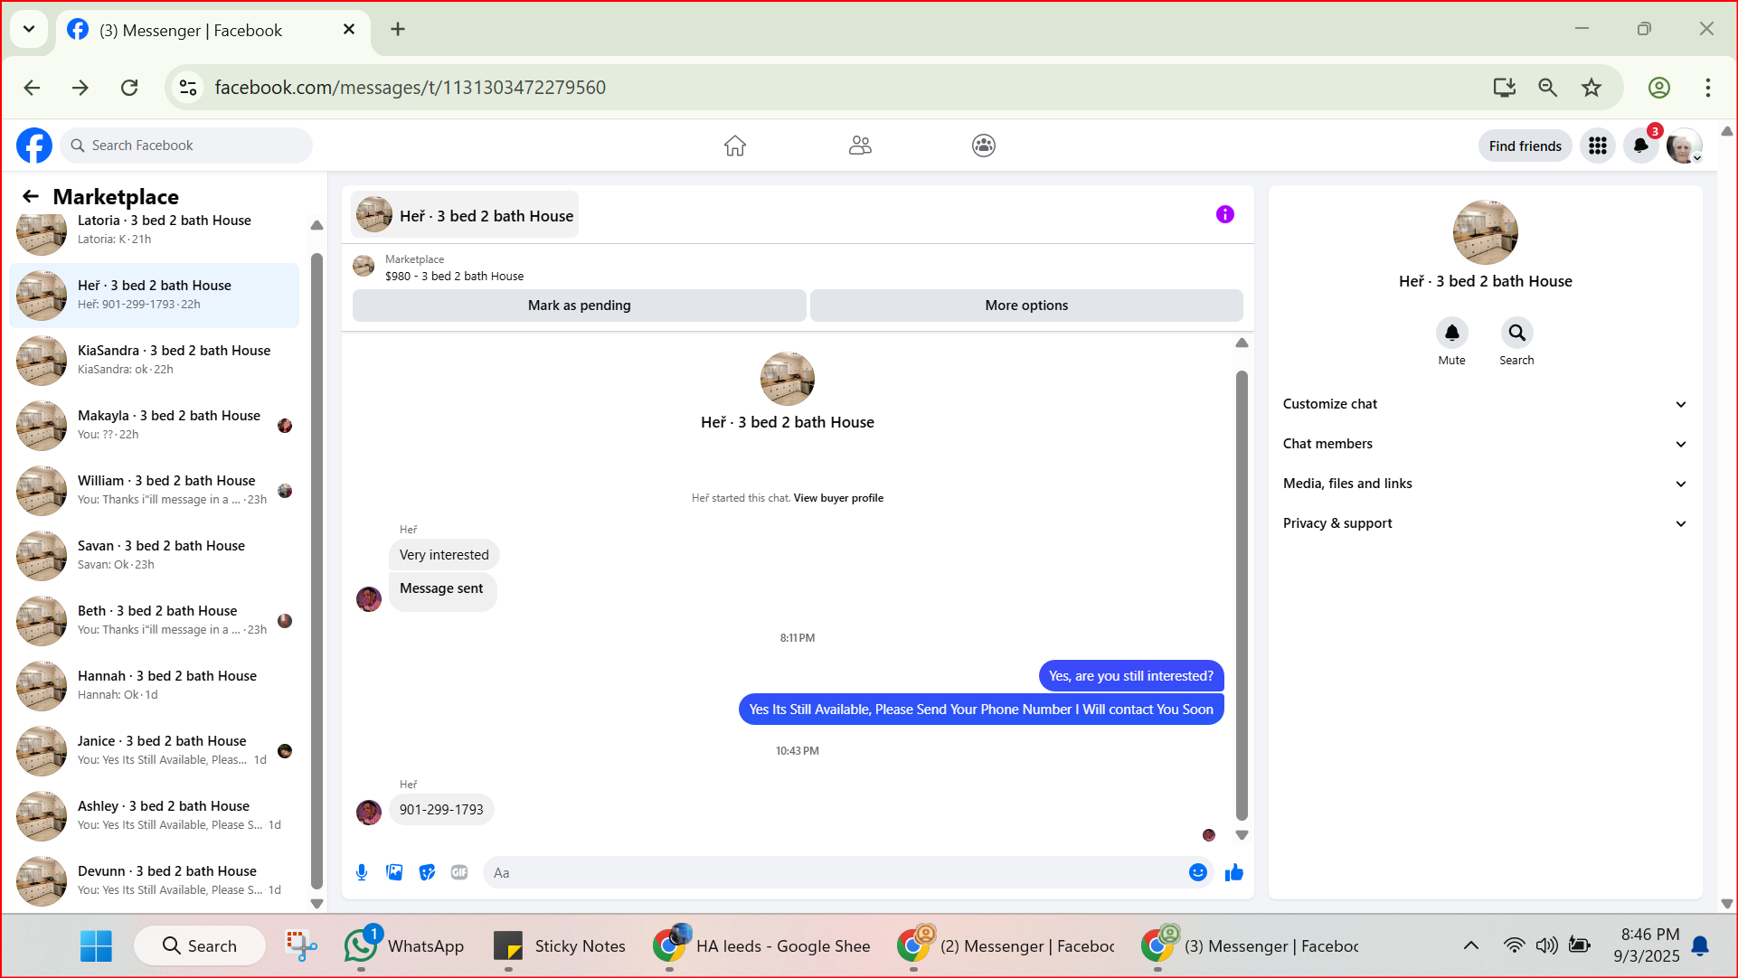The height and width of the screenshot is (978, 1738).
Task: Open WhatsApp from the taskbar
Action: point(404,945)
